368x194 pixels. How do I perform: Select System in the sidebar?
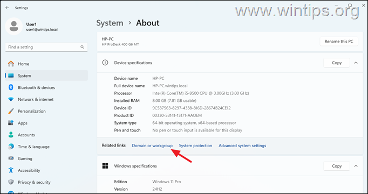click(x=46, y=75)
